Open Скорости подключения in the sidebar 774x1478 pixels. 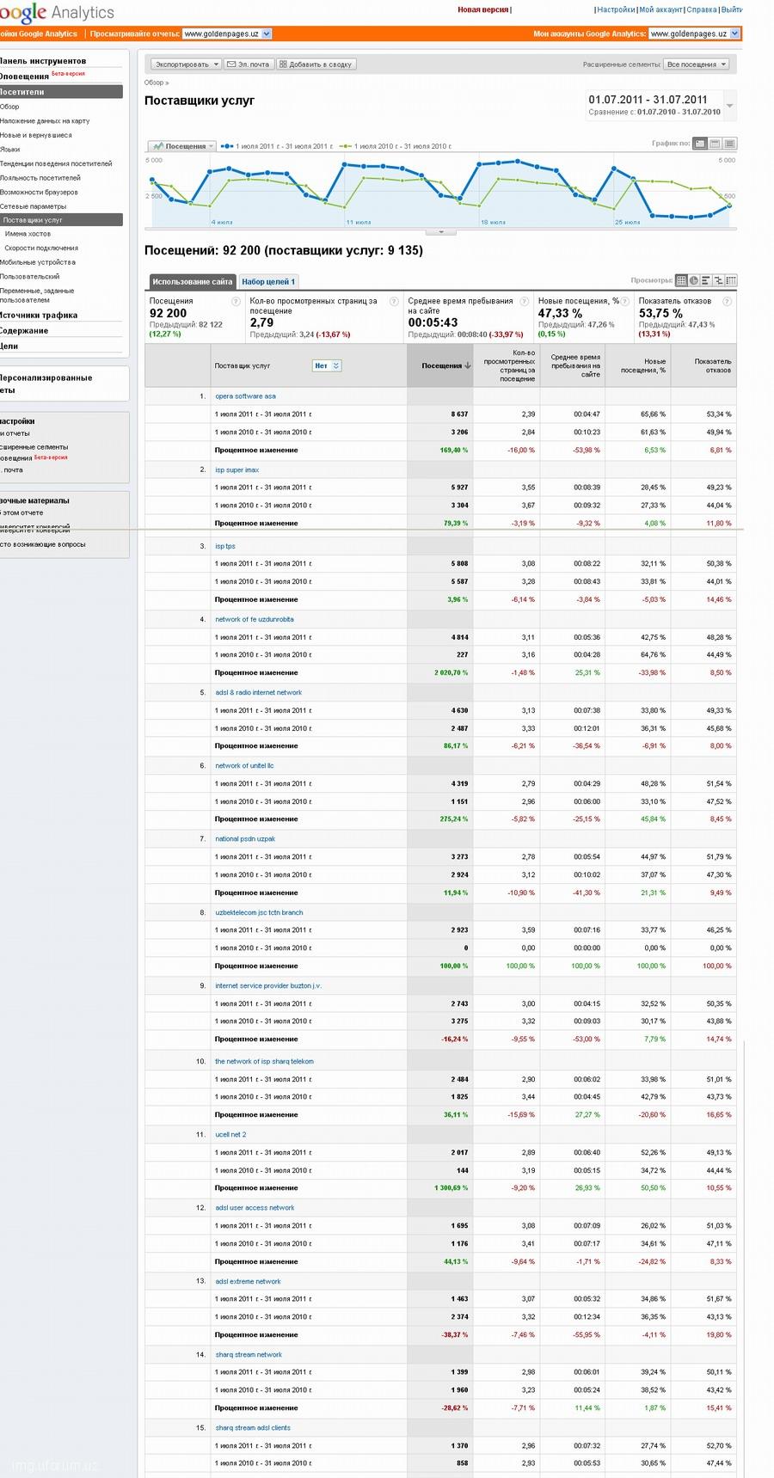pos(41,248)
